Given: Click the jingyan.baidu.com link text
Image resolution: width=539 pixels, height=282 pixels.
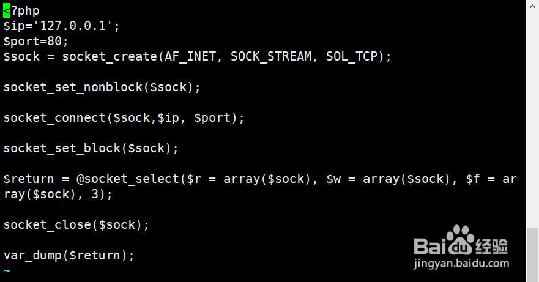Looking at the screenshot, I should [x=461, y=264].
